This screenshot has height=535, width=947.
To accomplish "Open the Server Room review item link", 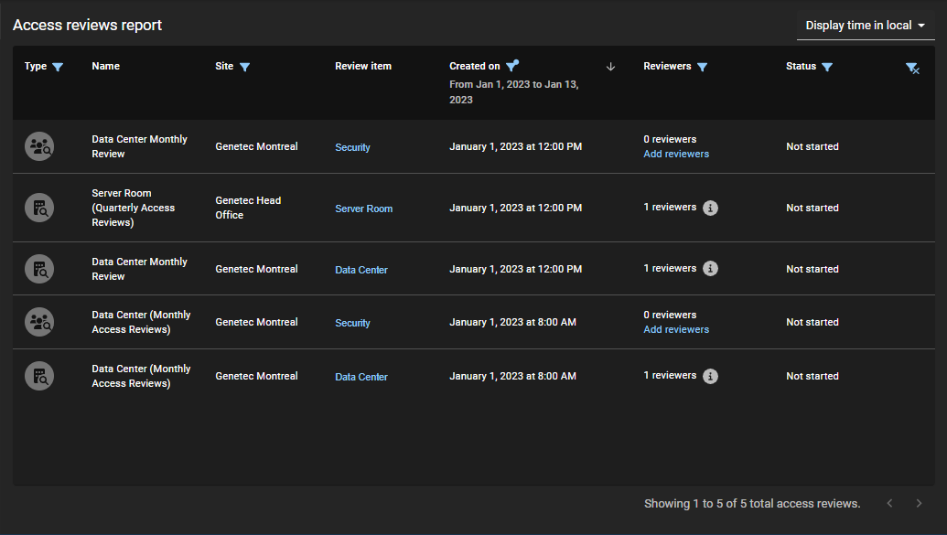I will [x=363, y=209].
